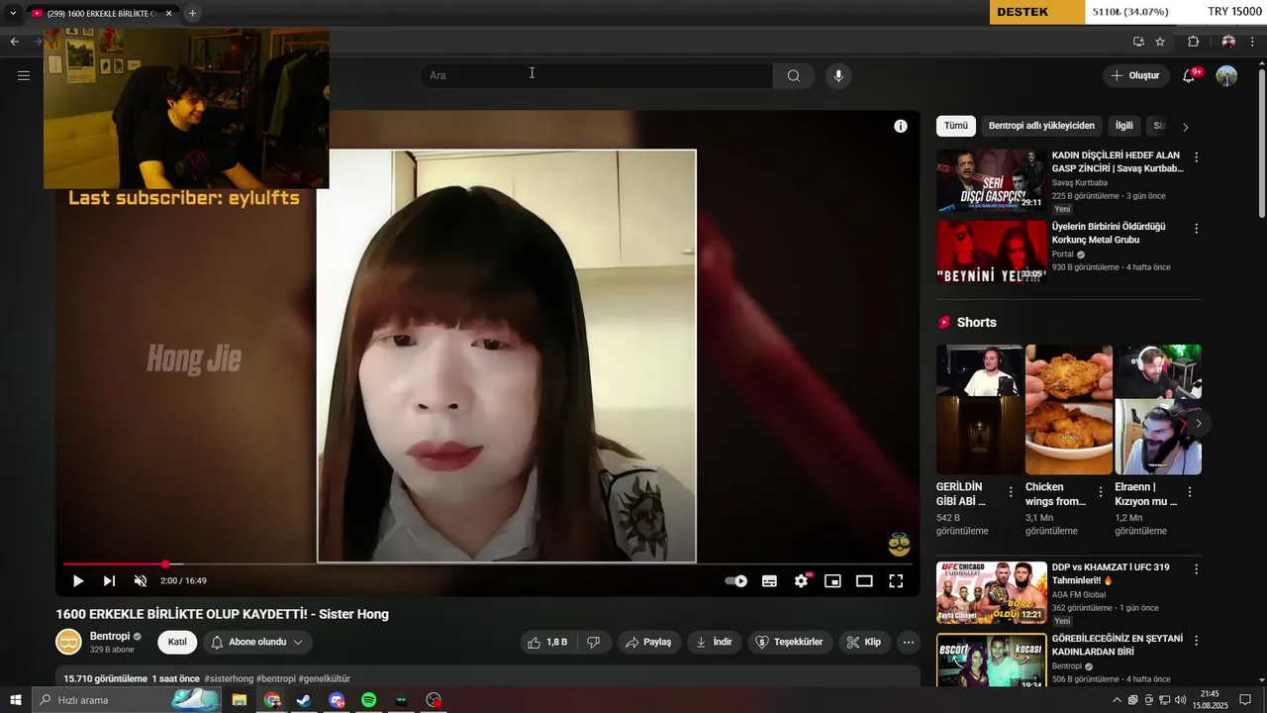Select the Tümü filter chip
The image size is (1267, 713).
(956, 126)
